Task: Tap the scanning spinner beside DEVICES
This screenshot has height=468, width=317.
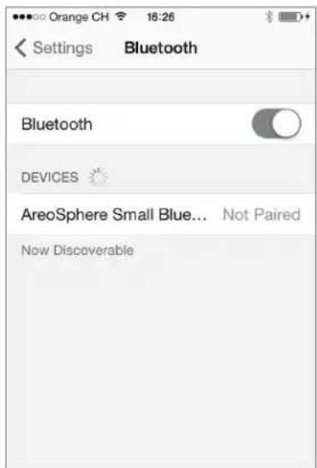Action: coord(98,177)
